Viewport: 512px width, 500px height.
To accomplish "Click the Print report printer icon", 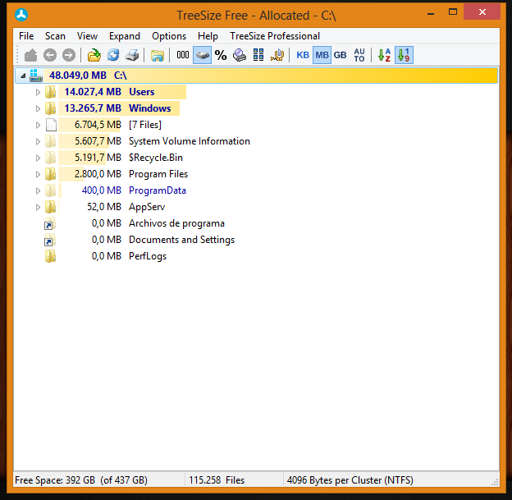I will click(x=132, y=55).
